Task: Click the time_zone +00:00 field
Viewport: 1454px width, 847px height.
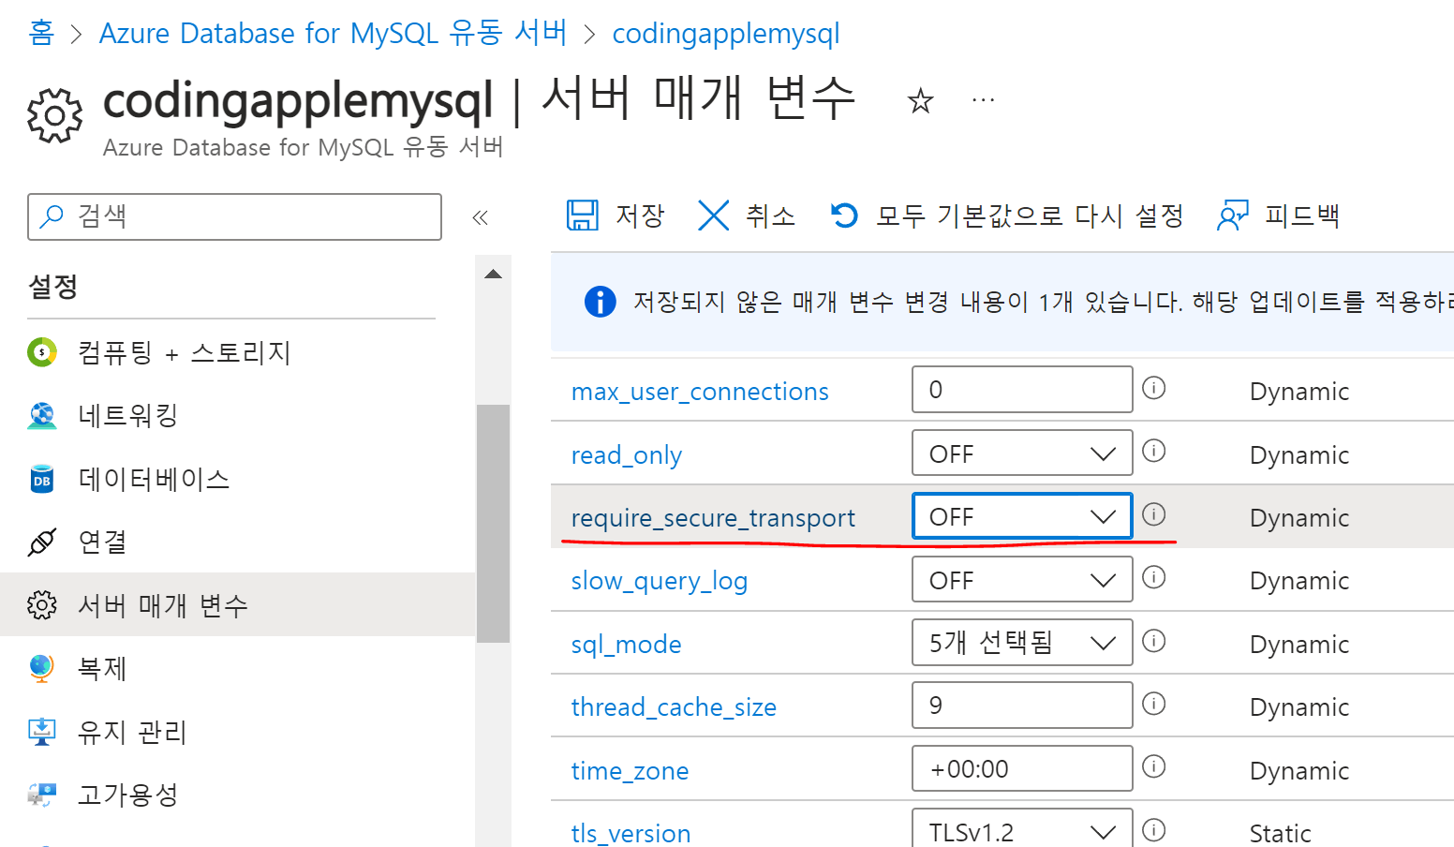Action: coord(1022,769)
